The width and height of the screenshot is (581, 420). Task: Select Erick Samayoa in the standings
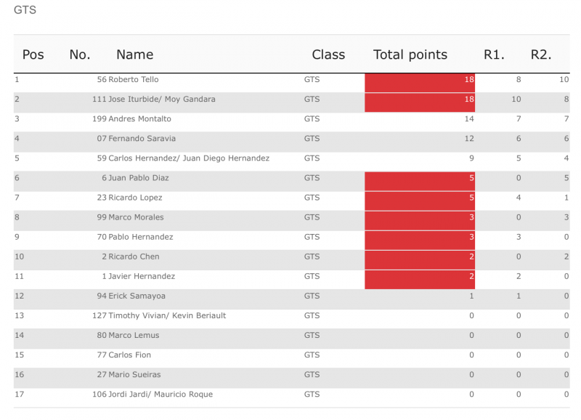[x=137, y=296]
